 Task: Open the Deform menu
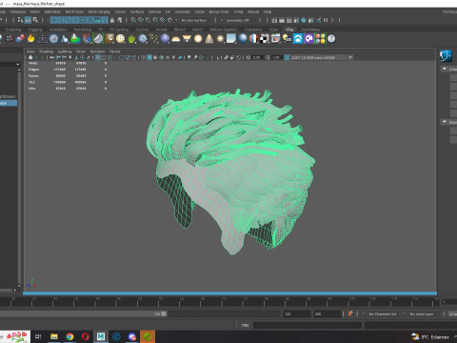pos(154,11)
